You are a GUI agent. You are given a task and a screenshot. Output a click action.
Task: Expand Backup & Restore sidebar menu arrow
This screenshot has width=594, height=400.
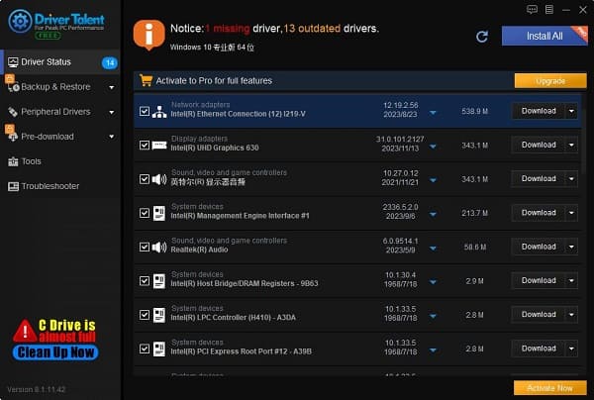pos(111,87)
